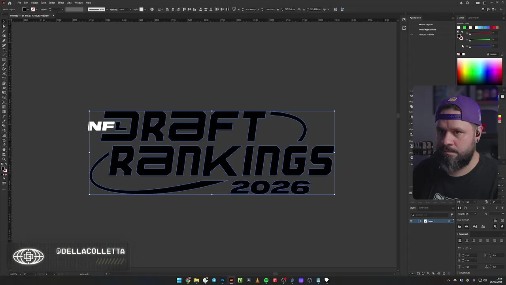Open the Fill color dropdown in control bar
The height and width of the screenshot is (285, 506).
28,9
